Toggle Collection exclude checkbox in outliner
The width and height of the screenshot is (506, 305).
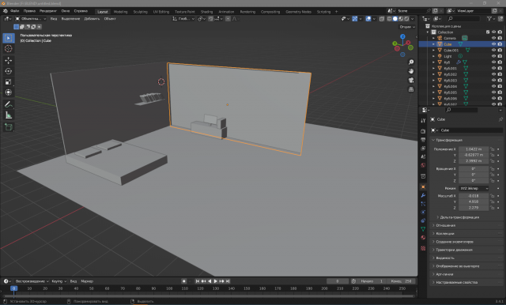pyautogui.click(x=488, y=32)
